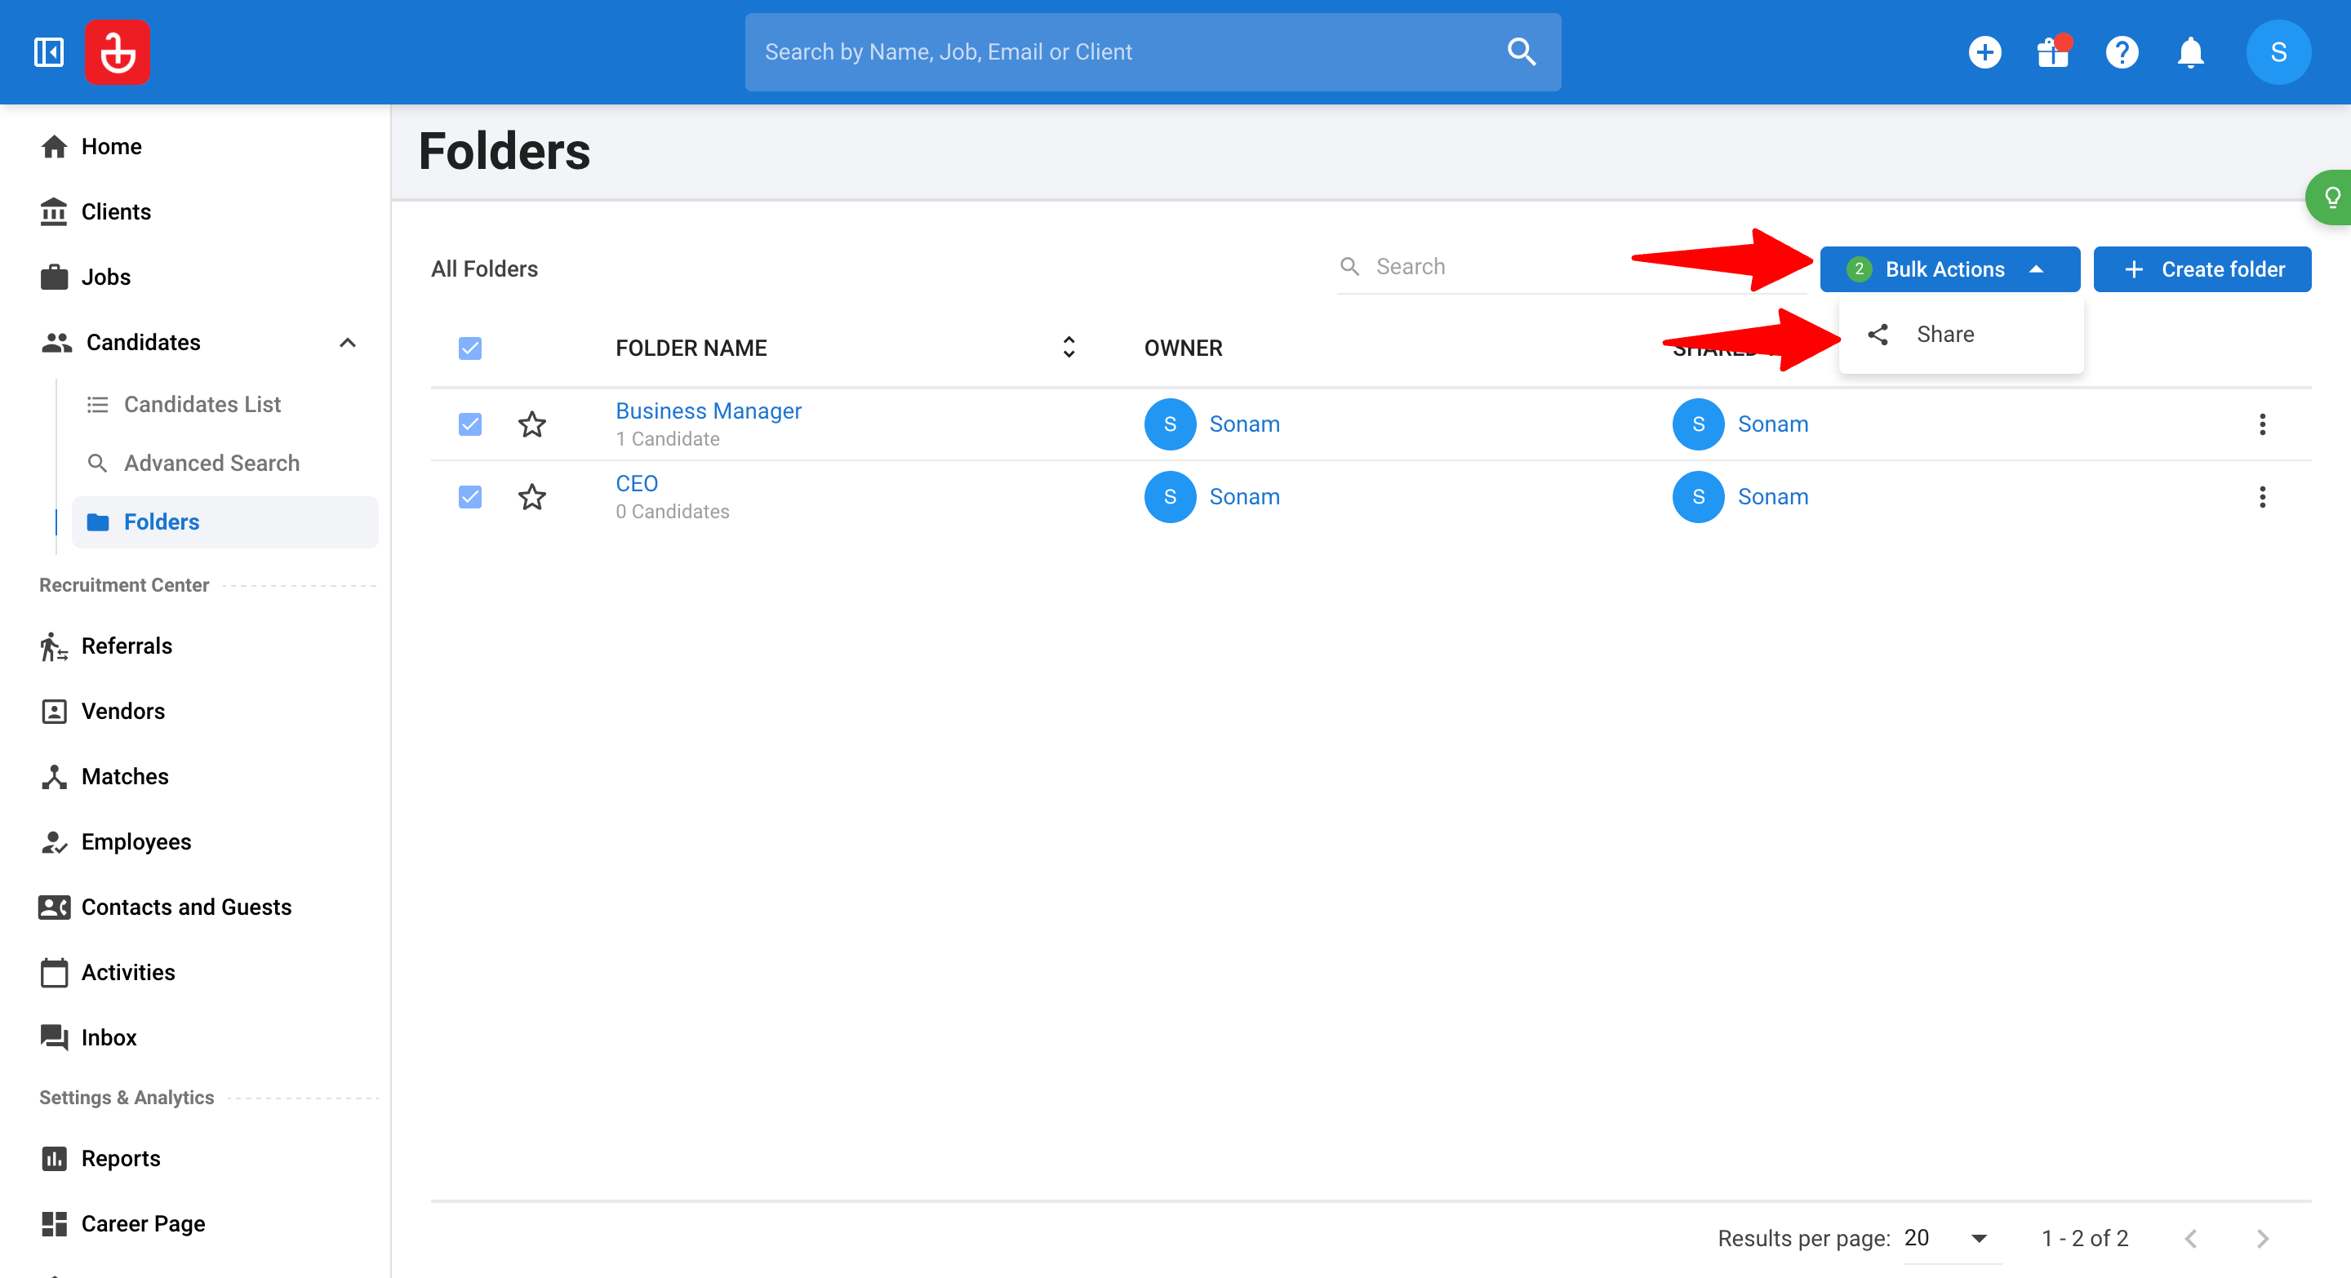
Task: Click the folders Search field
Action: point(1570,268)
